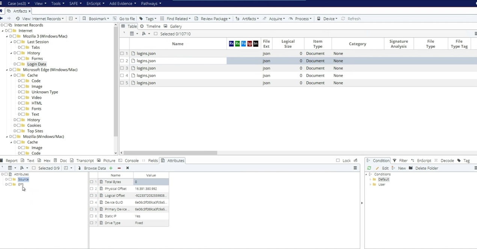Screen dimensions: 477x249
Task: Click the Delete Folder icon
Action: pos(411,168)
